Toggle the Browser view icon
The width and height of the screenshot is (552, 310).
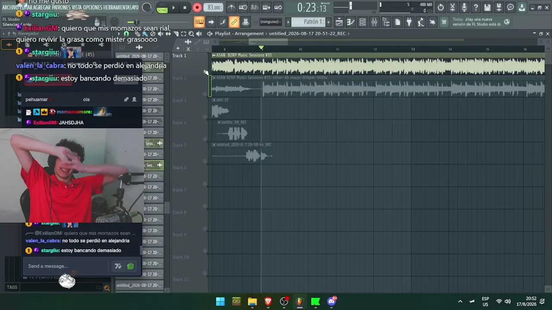click(386, 22)
